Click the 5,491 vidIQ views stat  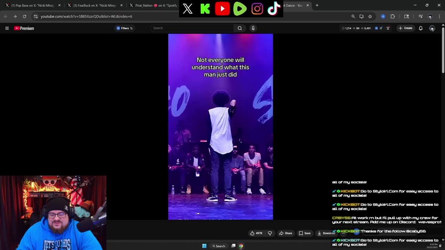(x=366, y=28)
